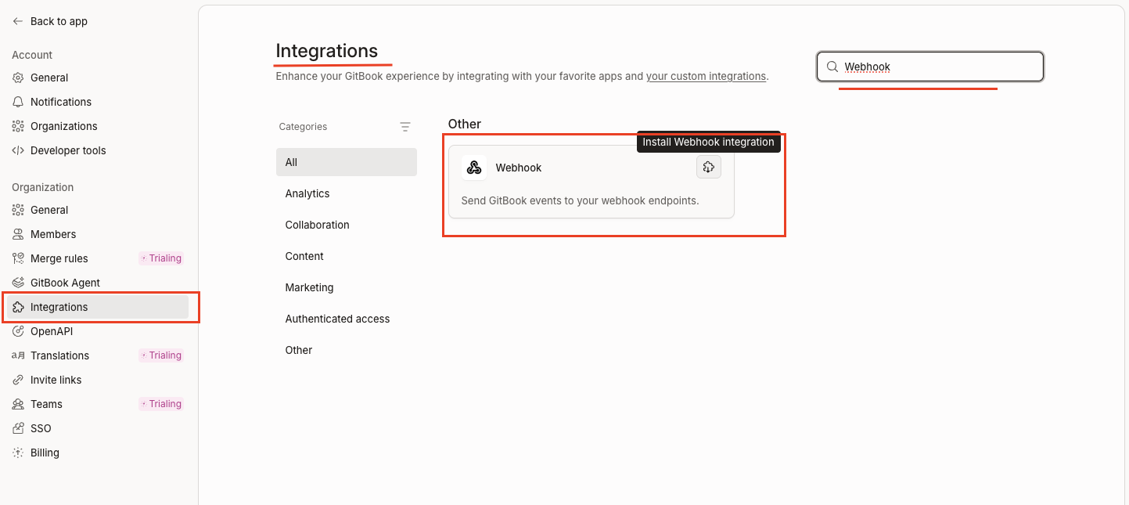Screen dimensions: 1129x505
Task: Open Account General settings
Action: point(98,78)
